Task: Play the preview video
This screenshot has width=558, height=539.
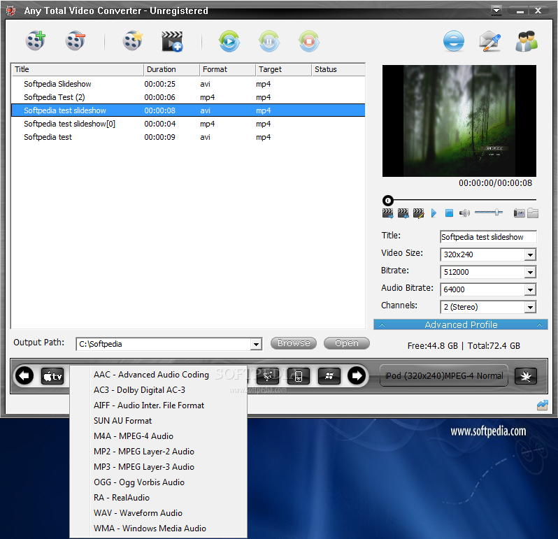Action: pos(434,213)
